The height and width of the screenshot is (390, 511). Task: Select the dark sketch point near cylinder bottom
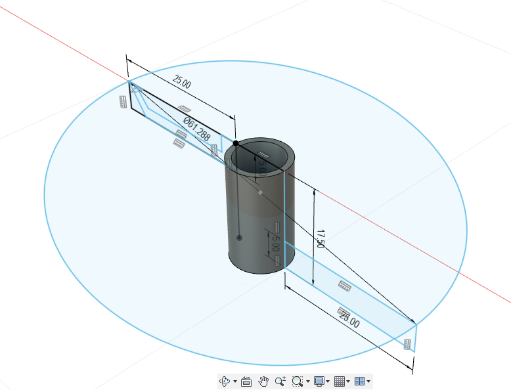(x=239, y=238)
